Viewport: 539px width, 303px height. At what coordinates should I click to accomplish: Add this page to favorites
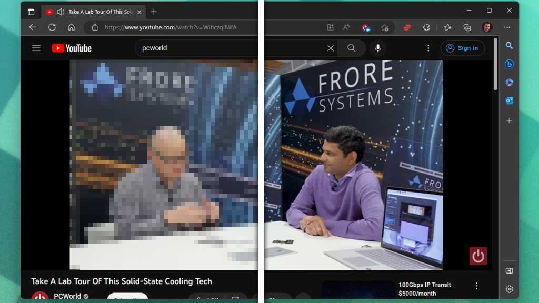pyautogui.click(x=385, y=27)
